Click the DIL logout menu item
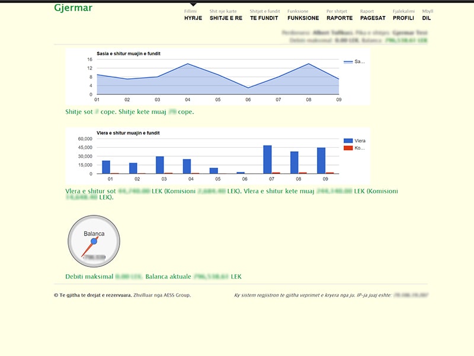 click(427, 18)
